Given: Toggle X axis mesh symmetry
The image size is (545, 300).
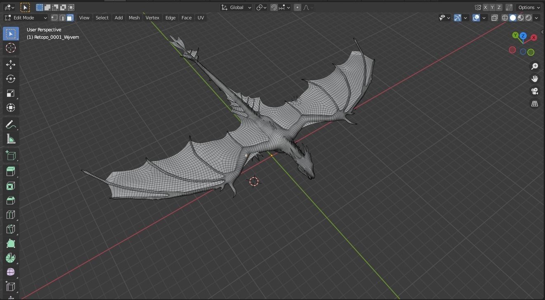Looking at the screenshot, I should pyautogui.click(x=485, y=7).
